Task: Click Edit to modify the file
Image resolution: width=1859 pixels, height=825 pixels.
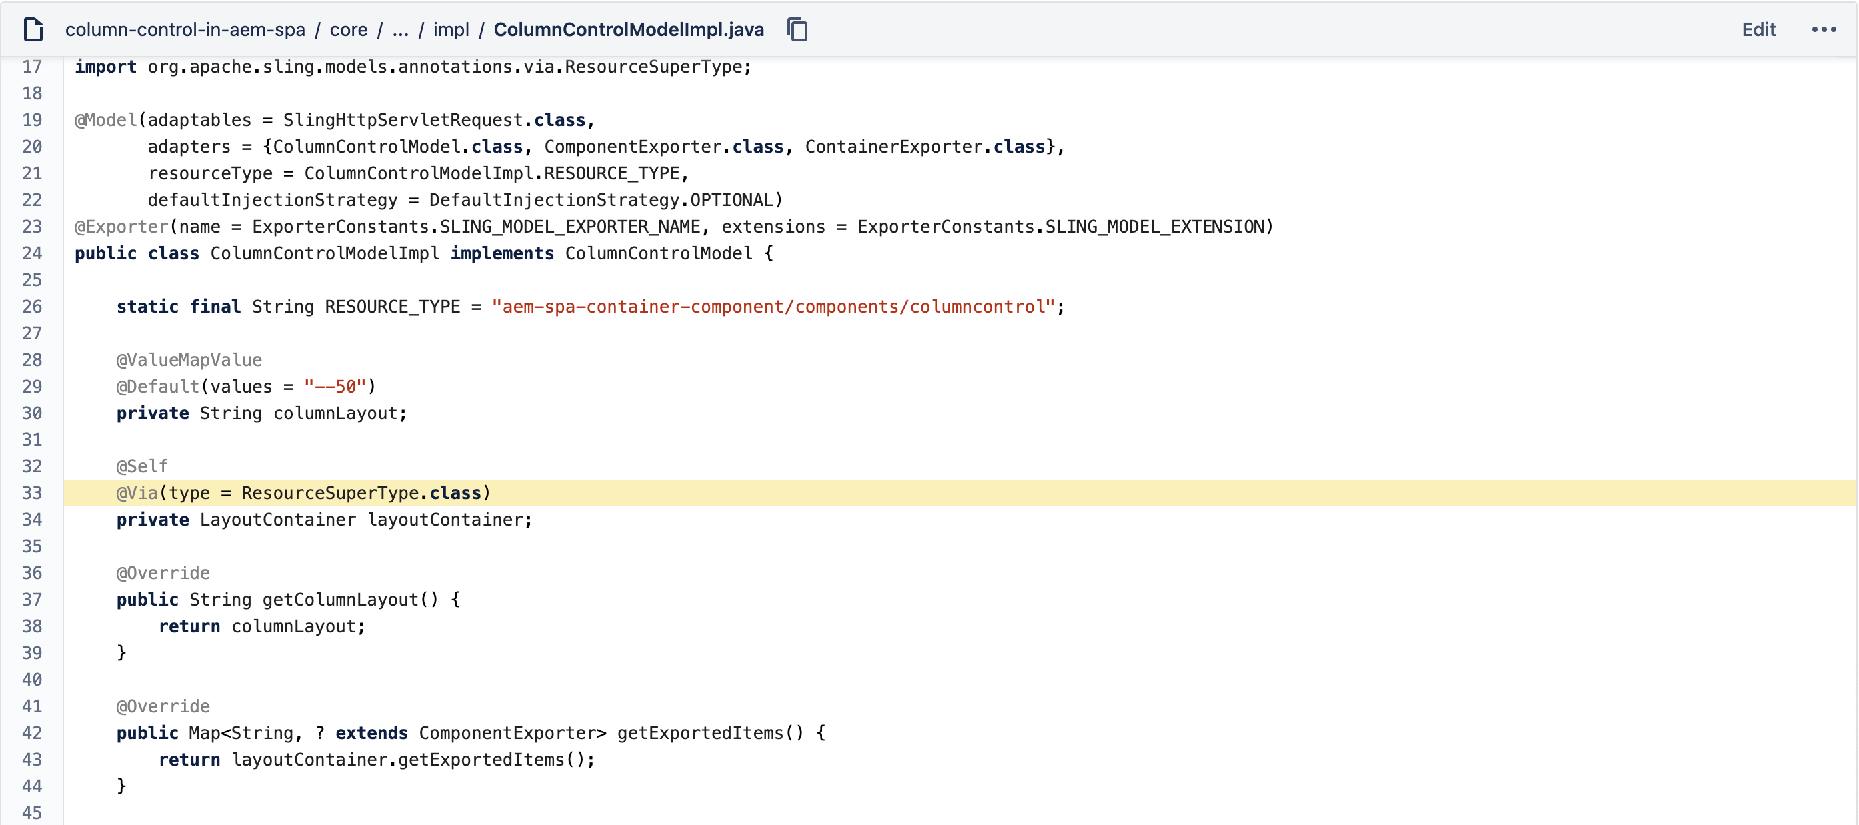Action: (x=1759, y=29)
